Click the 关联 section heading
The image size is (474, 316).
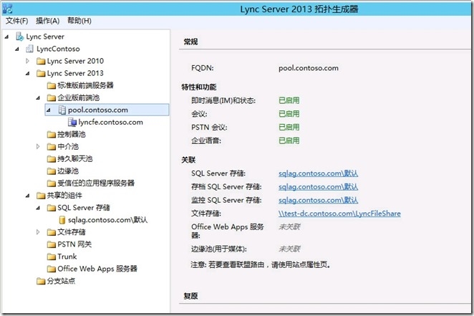188,160
